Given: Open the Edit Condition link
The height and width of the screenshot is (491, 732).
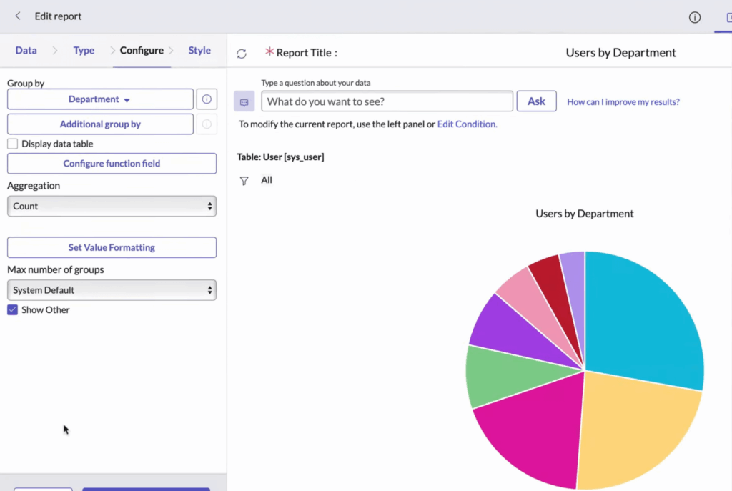Looking at the screenshot, I should (x=467, y=124).
